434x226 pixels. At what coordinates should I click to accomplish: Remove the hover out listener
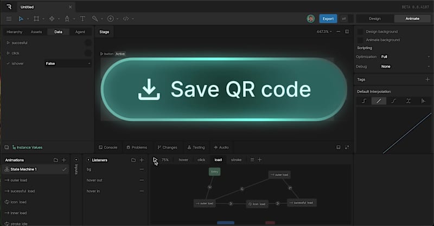tap(142, 180)
